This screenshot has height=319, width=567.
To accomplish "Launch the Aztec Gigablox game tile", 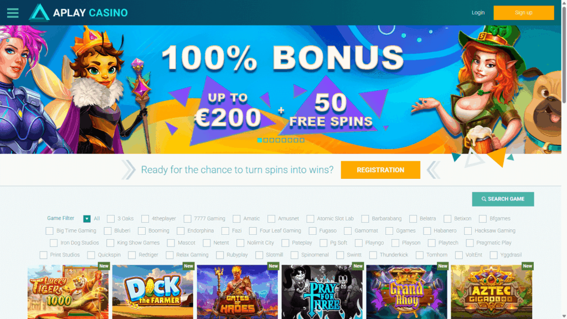I will (492, 291).
